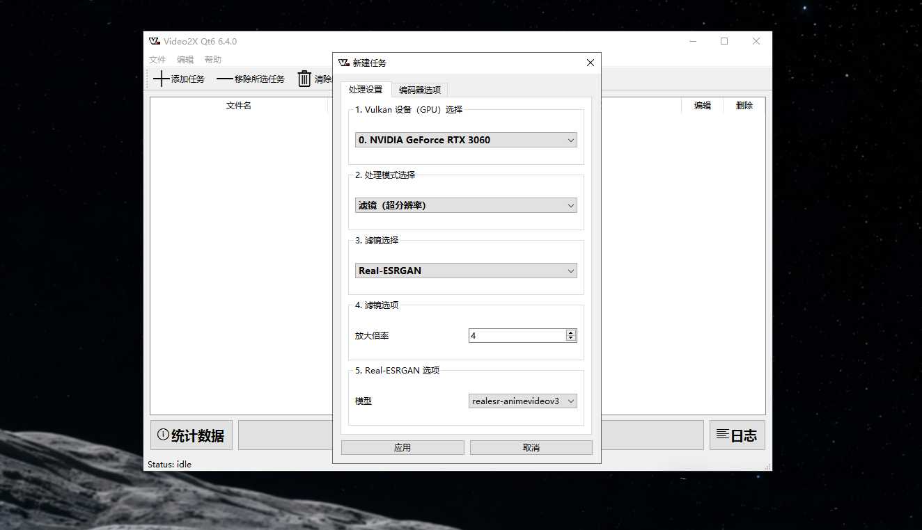The width and height of the screenshot is (922, 530).
Task: Click the '3. 滤镜选择' group title
Action: pyautogui.click(x=377, y=240)
